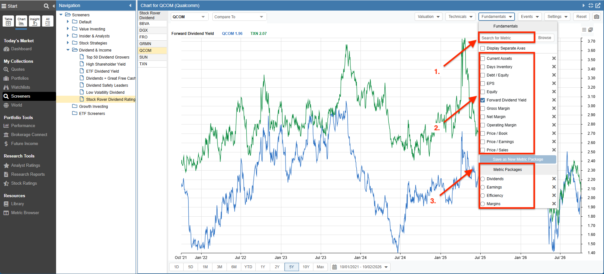Image resolution: width=604 pixels, height=274 pixels.
Task: Open Top 50 Dividend Growers screener
Action: pos(108,57)
